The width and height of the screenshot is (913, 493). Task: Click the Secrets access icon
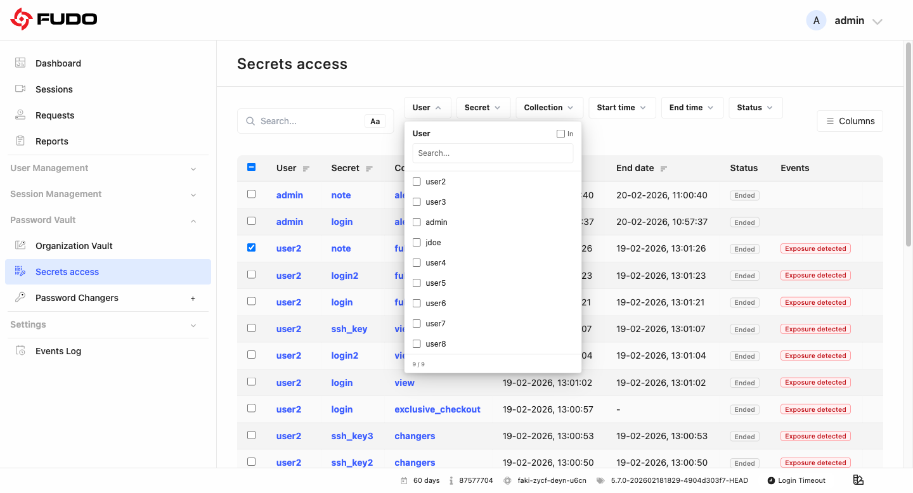pyautogui.click(x=20, y=271)
